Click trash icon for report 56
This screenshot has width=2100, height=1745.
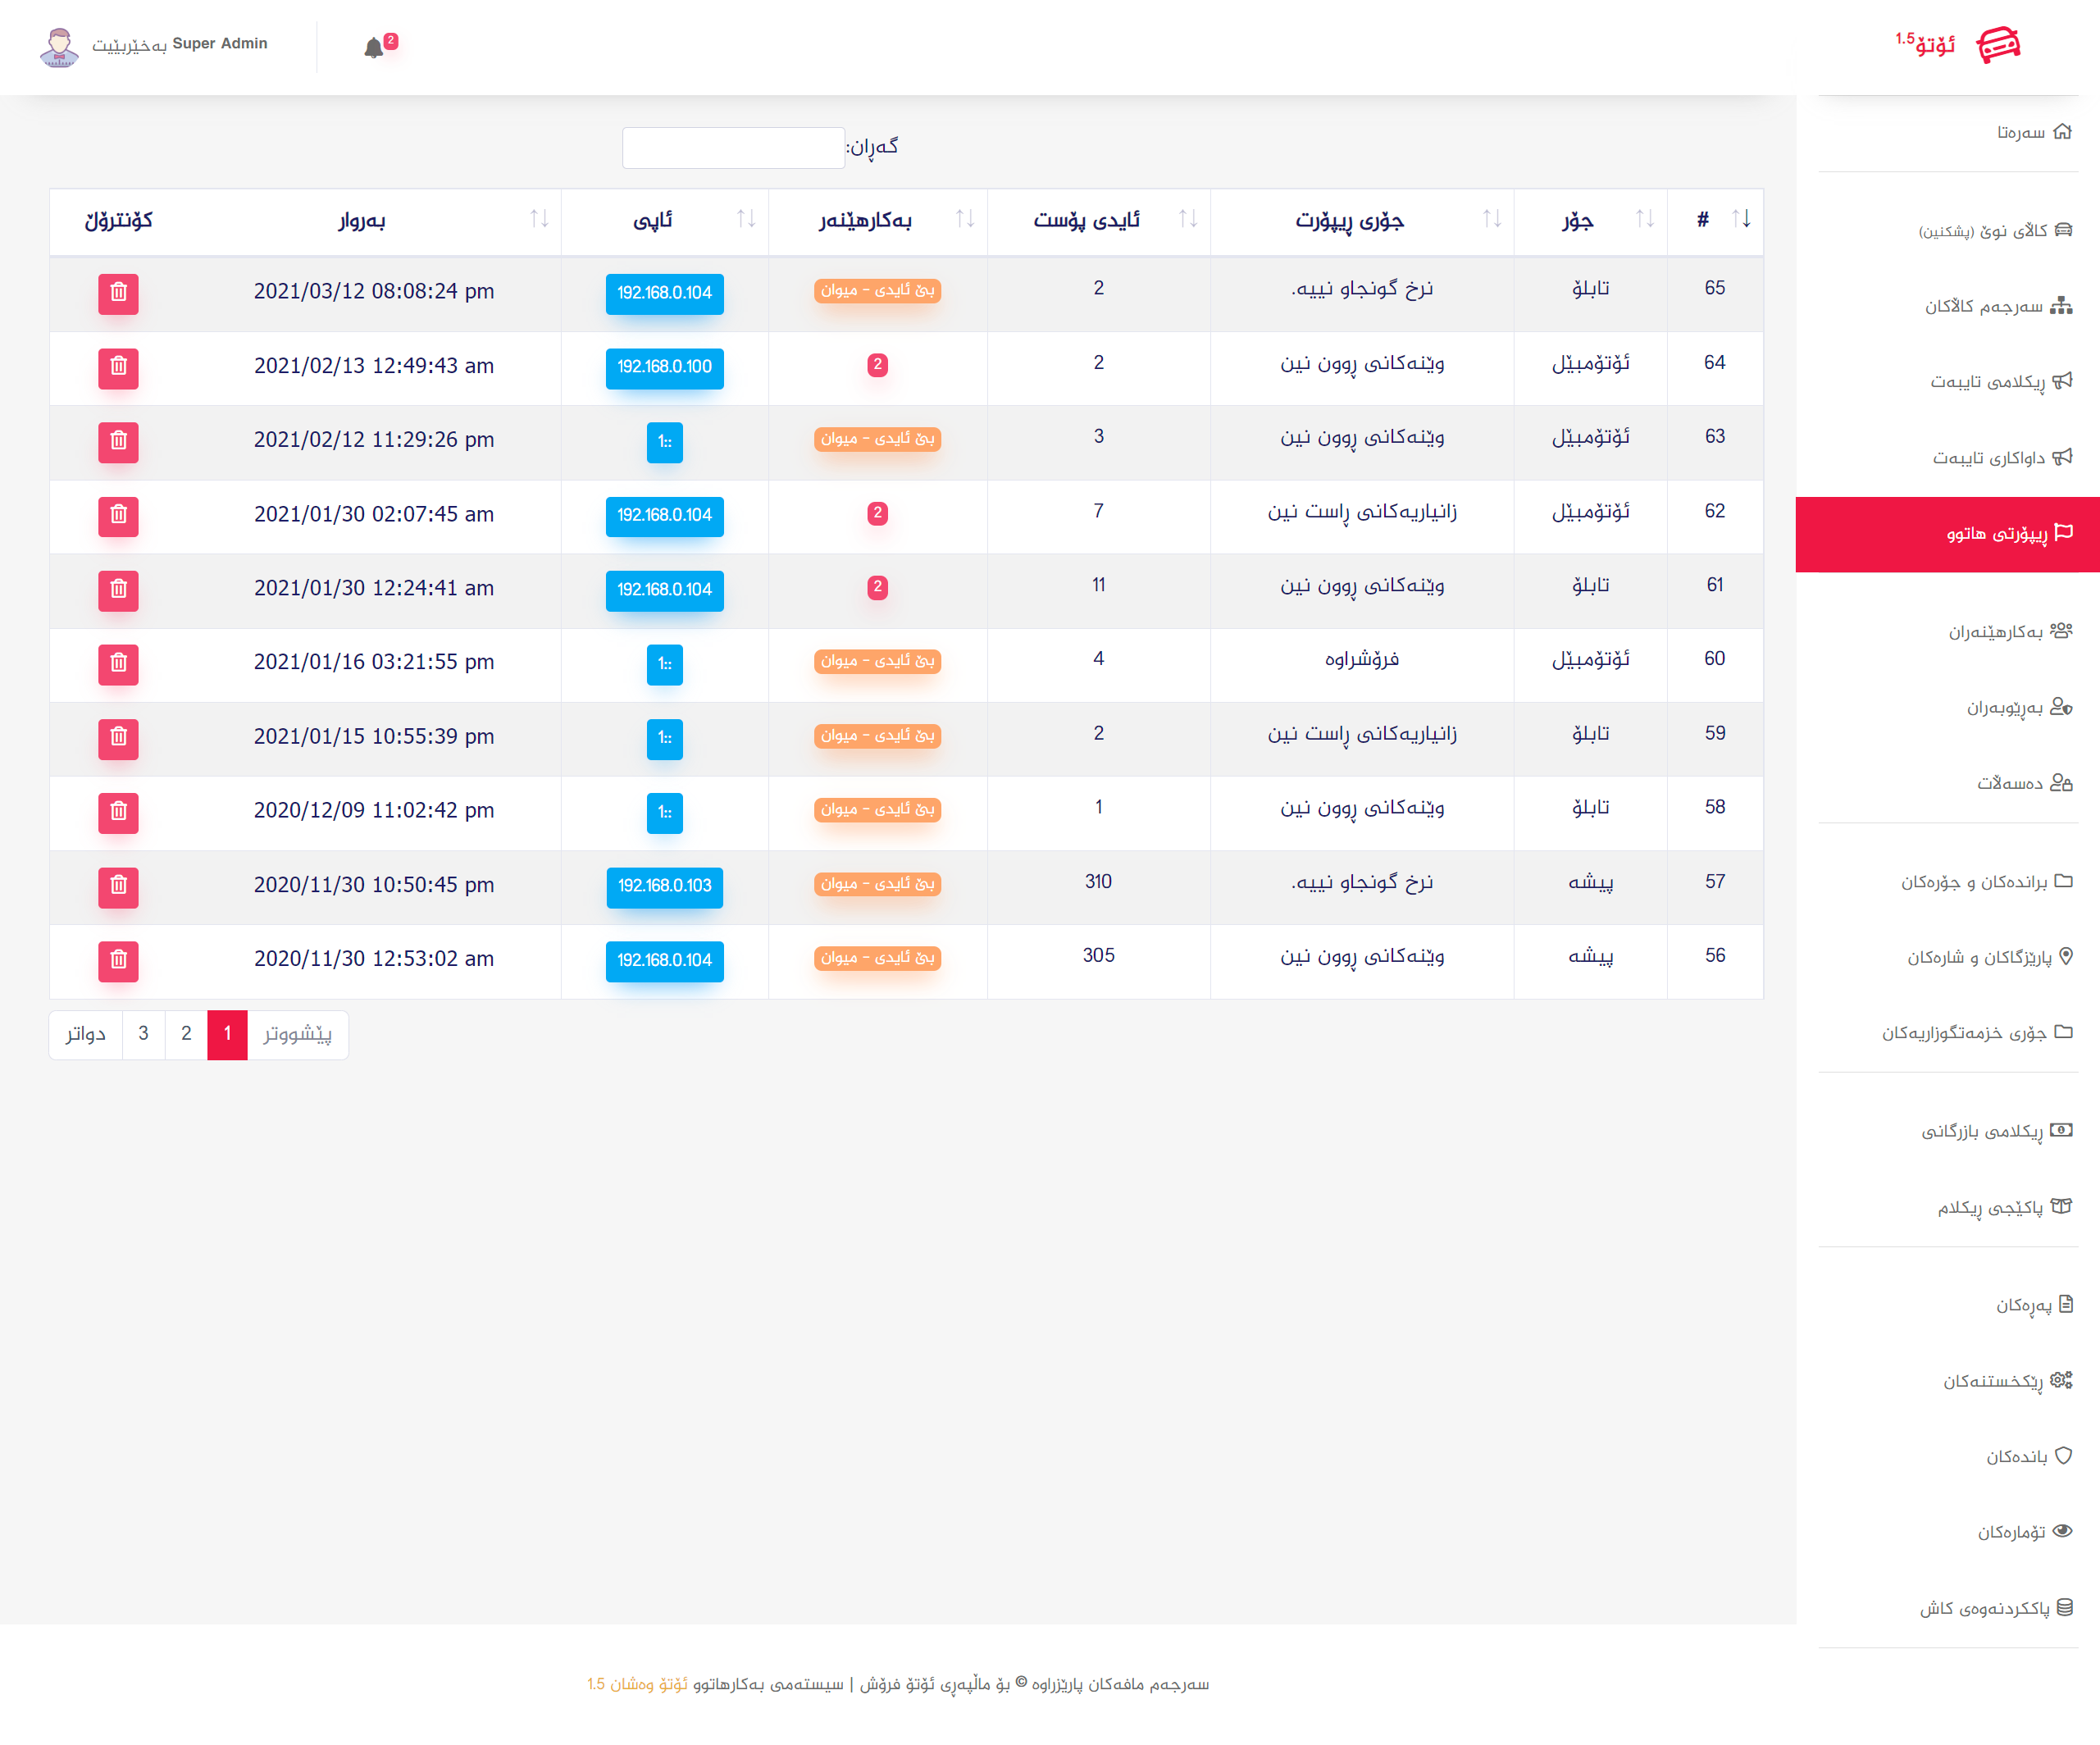coord(118,960)
